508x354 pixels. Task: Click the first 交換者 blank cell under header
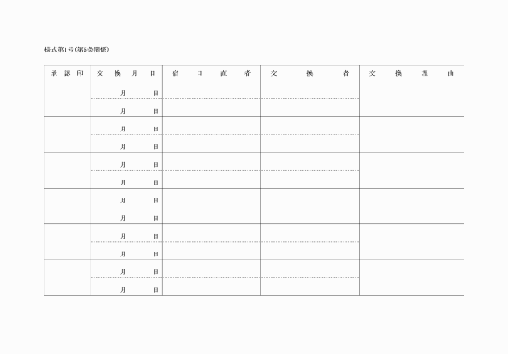point(310,90)
